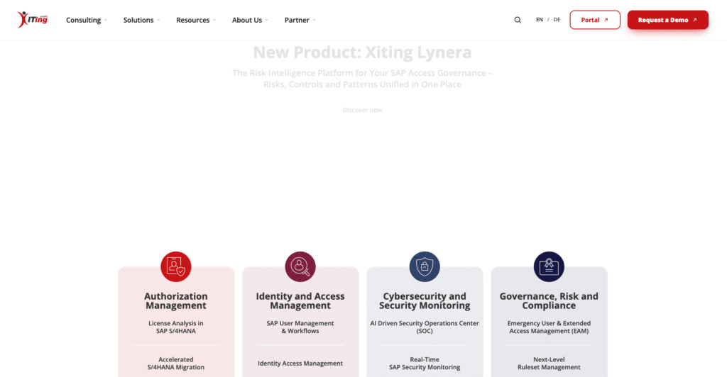Switch language to EN
The image size is (727, 377).
540,20
